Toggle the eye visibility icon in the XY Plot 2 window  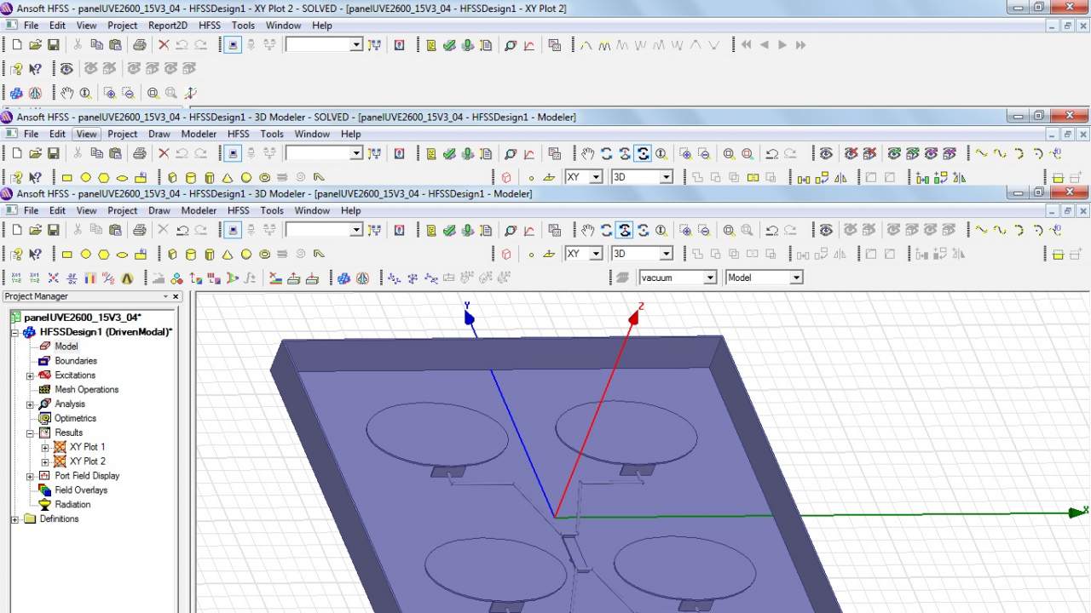tap(66, 68)
